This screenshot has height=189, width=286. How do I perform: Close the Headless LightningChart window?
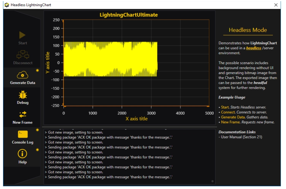(276, 5)
